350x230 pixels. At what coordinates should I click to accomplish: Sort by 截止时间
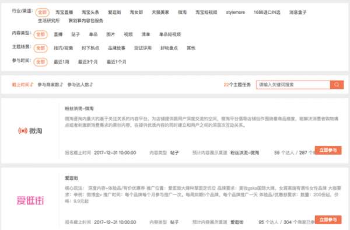point(23,85)
